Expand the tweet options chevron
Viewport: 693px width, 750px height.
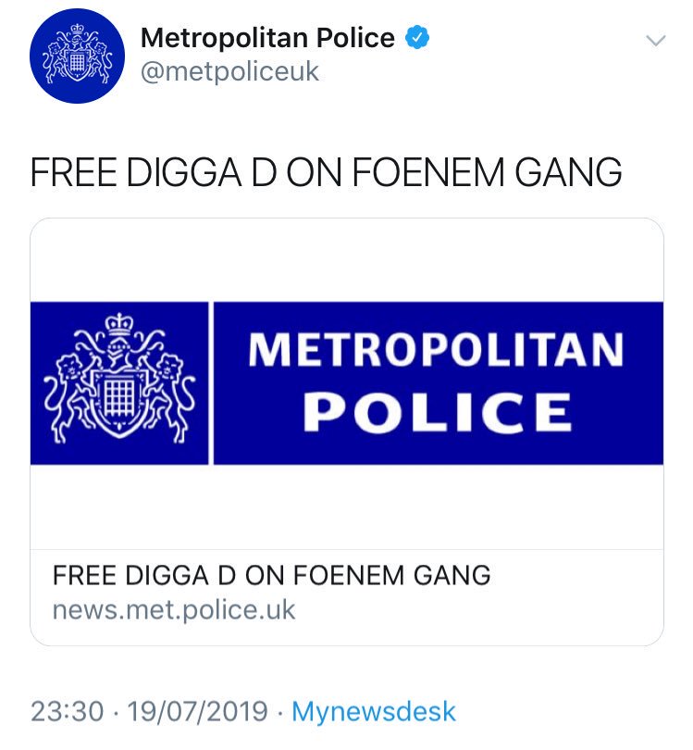[655, 40]
